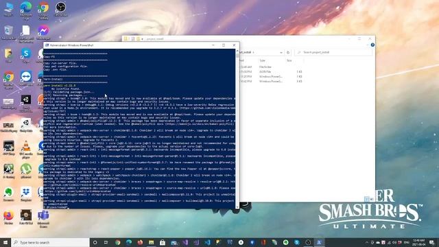Image resolution: width=439 pixels, height=247 pixels.
Task: Switch Explorer to large icons view
Action: click(x=372, y=199)
